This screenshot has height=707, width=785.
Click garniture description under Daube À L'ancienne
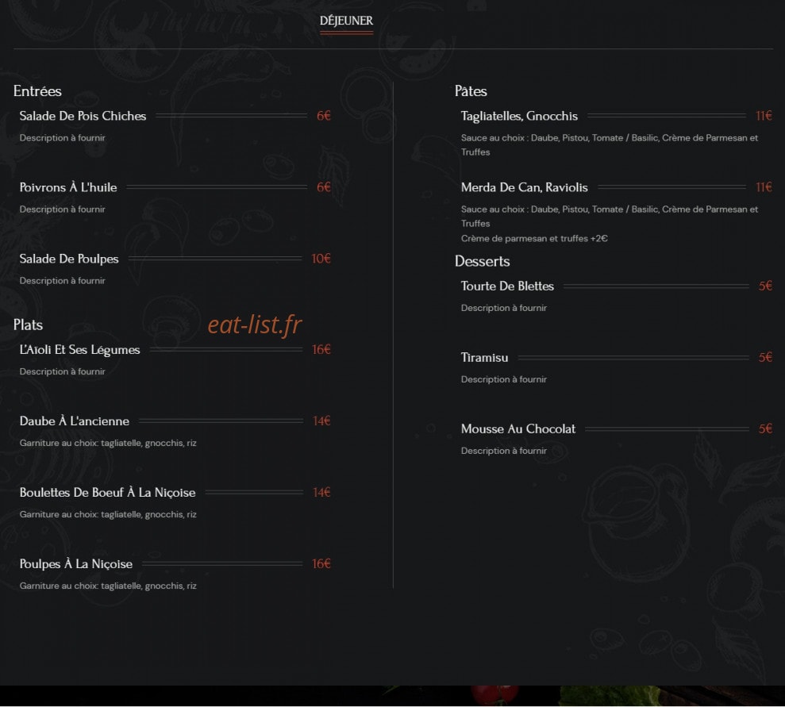108,444
